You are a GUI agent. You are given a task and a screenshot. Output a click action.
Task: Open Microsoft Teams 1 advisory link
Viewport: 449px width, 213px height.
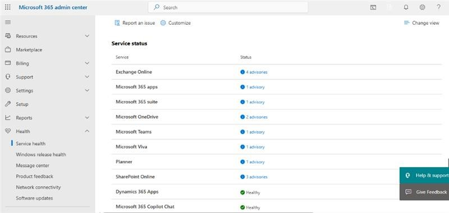[x=255, y=132]
